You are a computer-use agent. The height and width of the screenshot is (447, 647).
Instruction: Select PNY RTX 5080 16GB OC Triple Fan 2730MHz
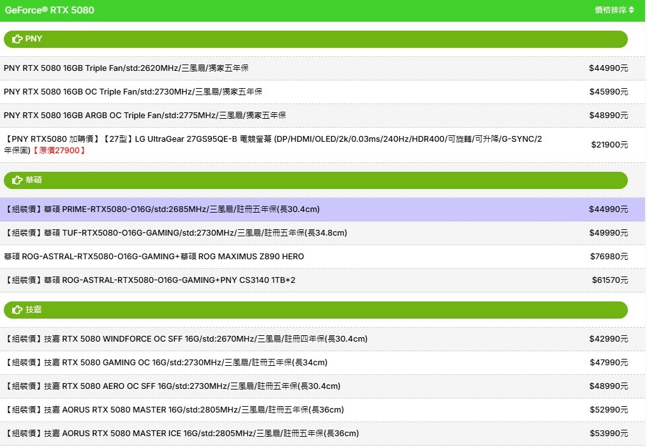point(322,92)
